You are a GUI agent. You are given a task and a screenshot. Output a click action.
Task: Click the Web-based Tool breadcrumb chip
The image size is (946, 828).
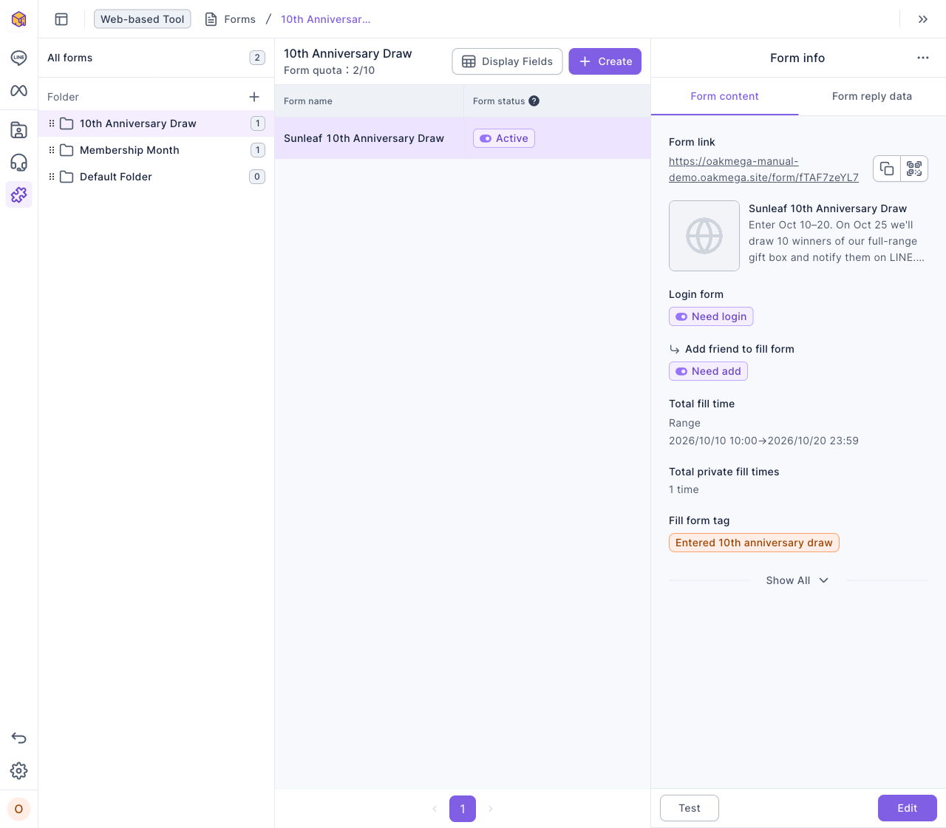(x=142, y=19)
